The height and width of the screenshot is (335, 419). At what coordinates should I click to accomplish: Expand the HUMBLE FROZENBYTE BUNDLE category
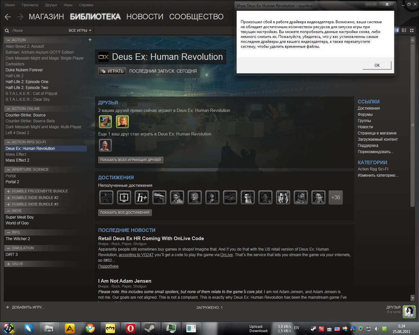coord(9,191)
